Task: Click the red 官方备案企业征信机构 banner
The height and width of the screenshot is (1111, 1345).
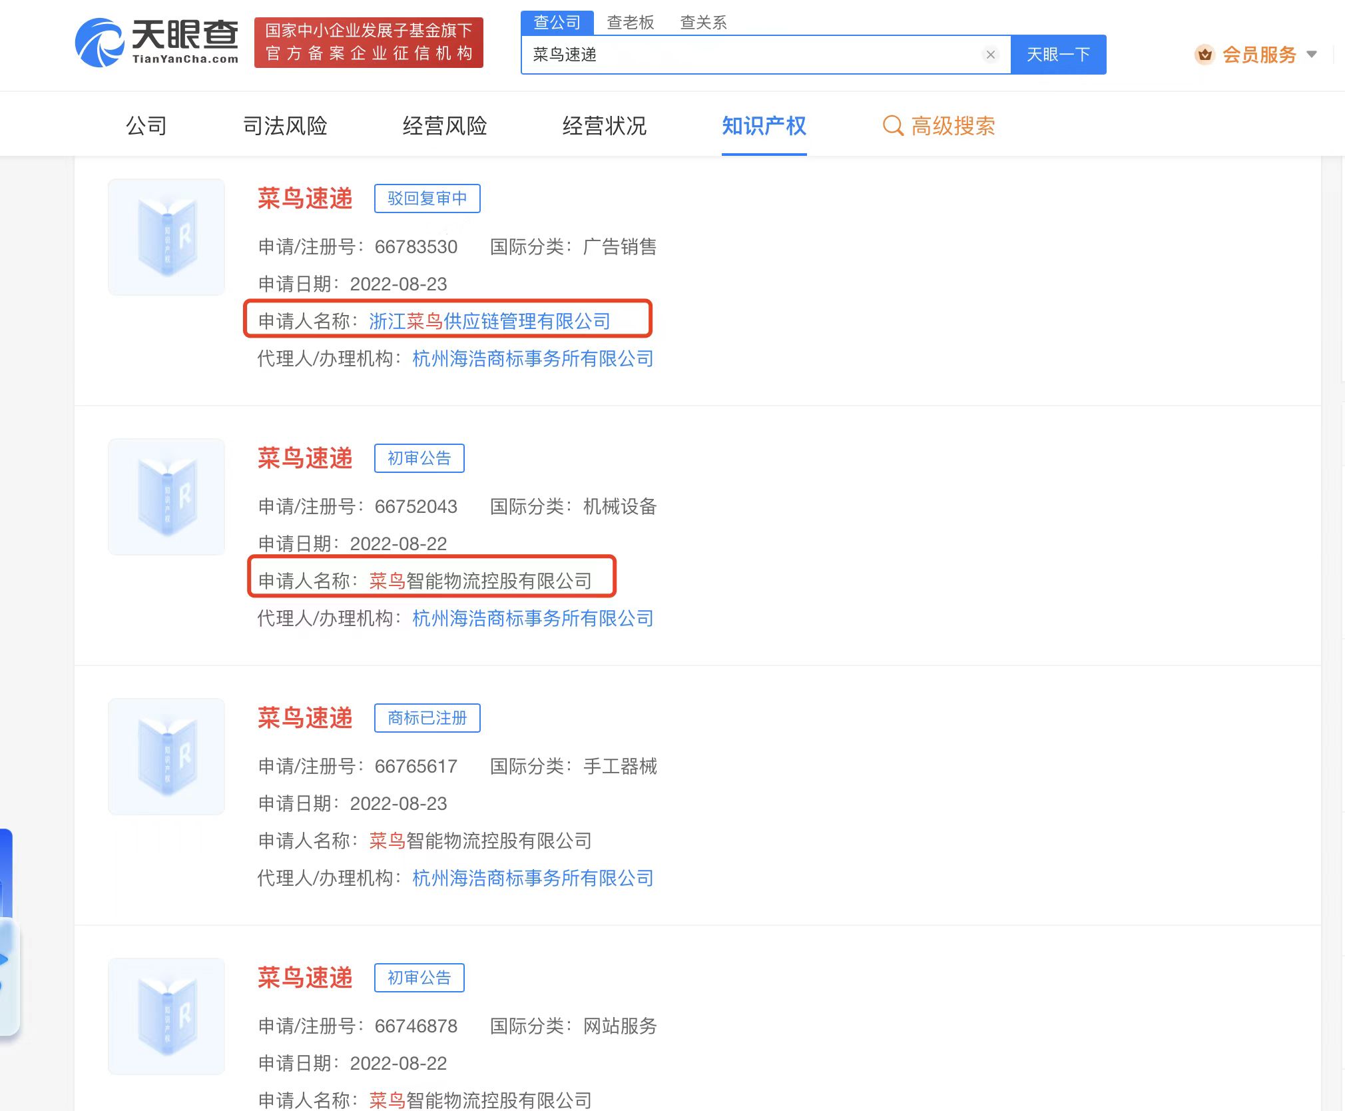Action: (369, 42)
